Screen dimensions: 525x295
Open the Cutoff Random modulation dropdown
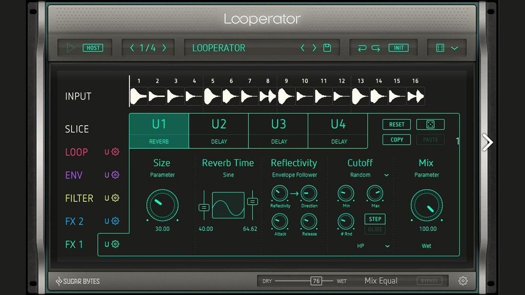[386, 175]
